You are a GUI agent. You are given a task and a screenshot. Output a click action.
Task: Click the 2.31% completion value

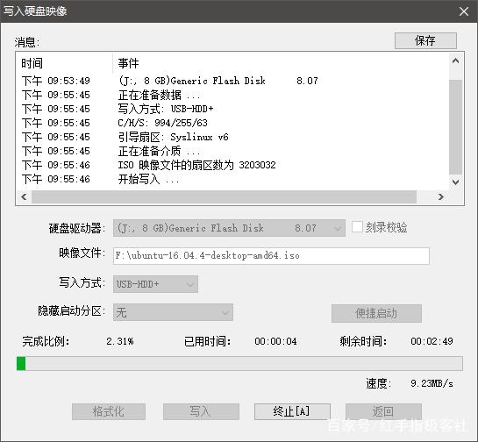(120, 341)
